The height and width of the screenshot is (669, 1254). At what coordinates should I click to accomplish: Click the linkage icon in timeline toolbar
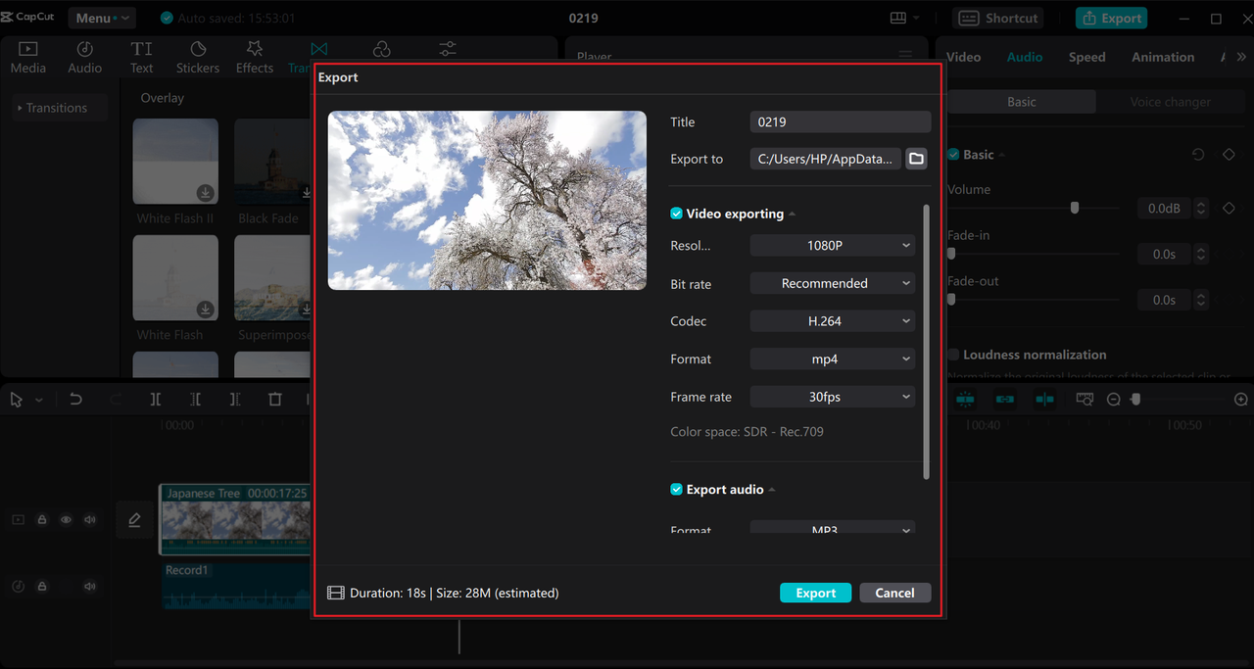coord(1004,400)
